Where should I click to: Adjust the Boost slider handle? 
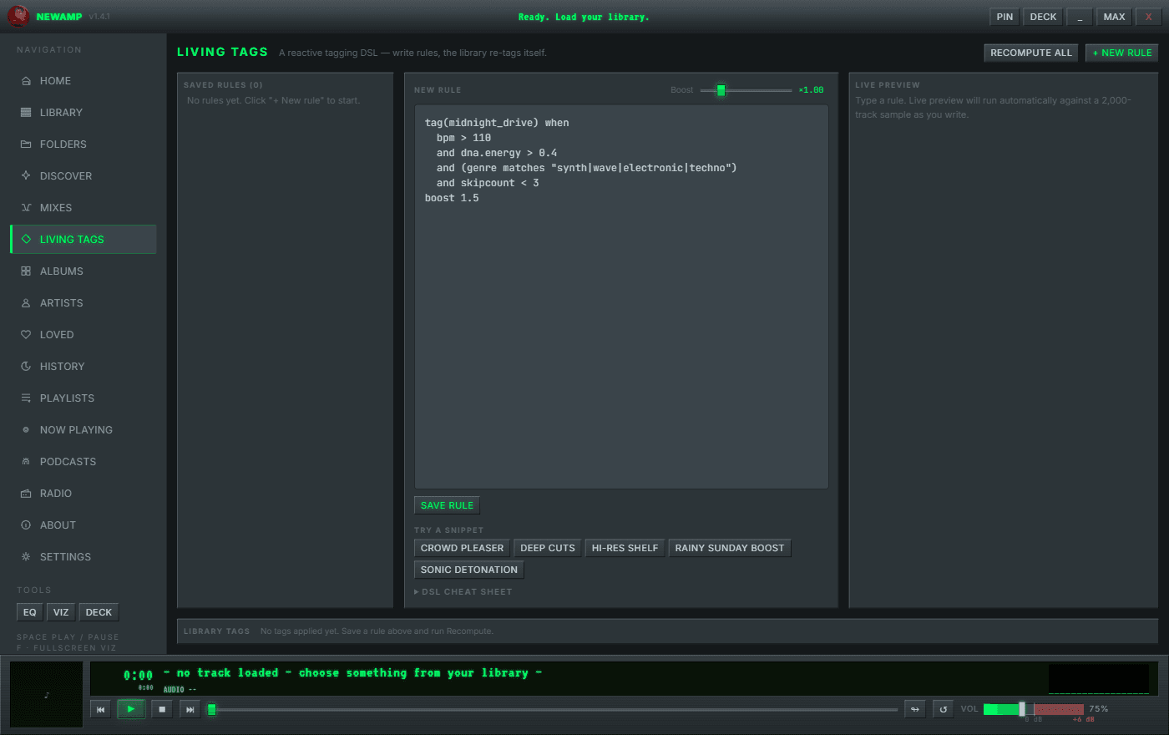click(x=721, y=90)
